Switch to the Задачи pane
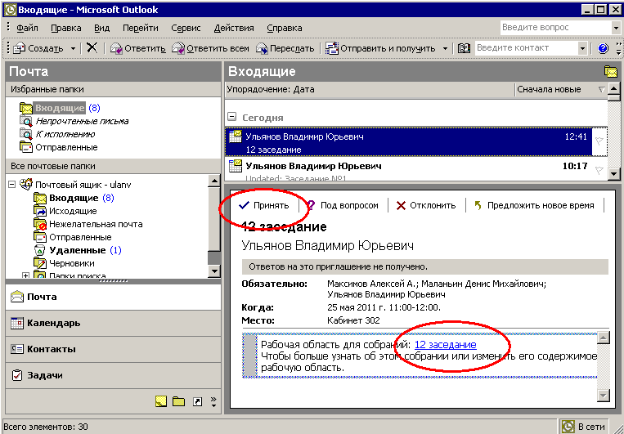624x434 pixels. tap(113, 375)
